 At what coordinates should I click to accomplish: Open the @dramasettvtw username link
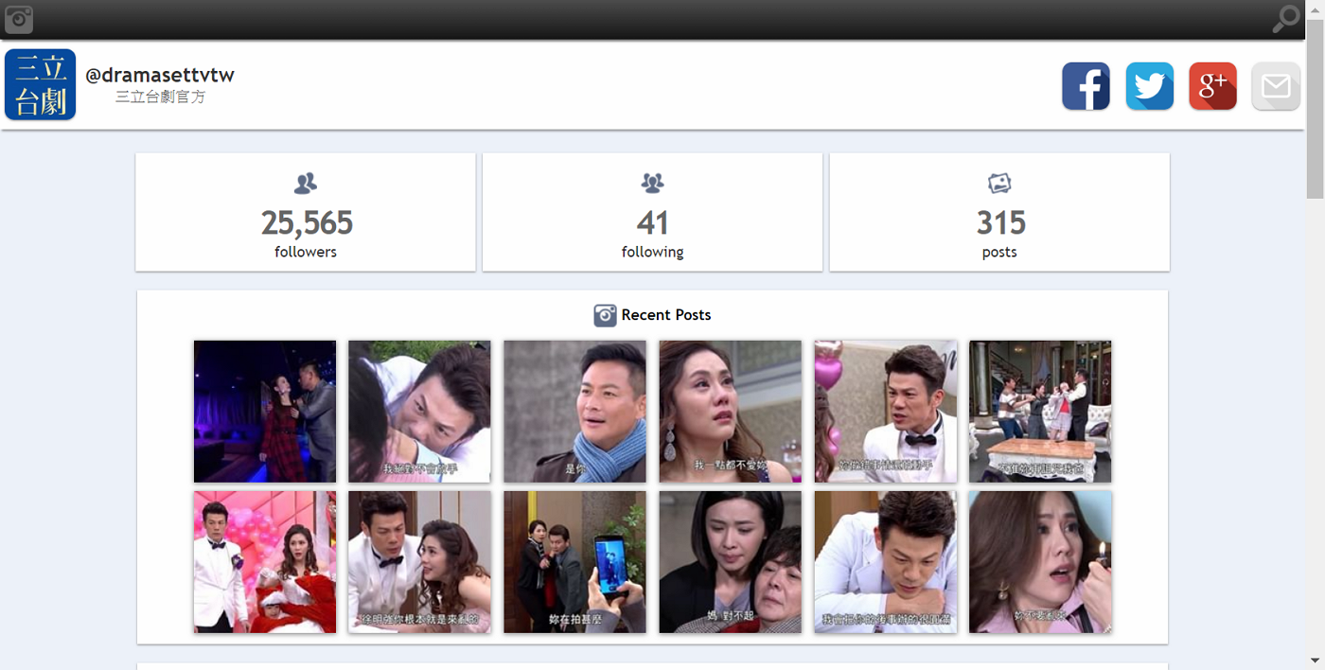[160, 75]
